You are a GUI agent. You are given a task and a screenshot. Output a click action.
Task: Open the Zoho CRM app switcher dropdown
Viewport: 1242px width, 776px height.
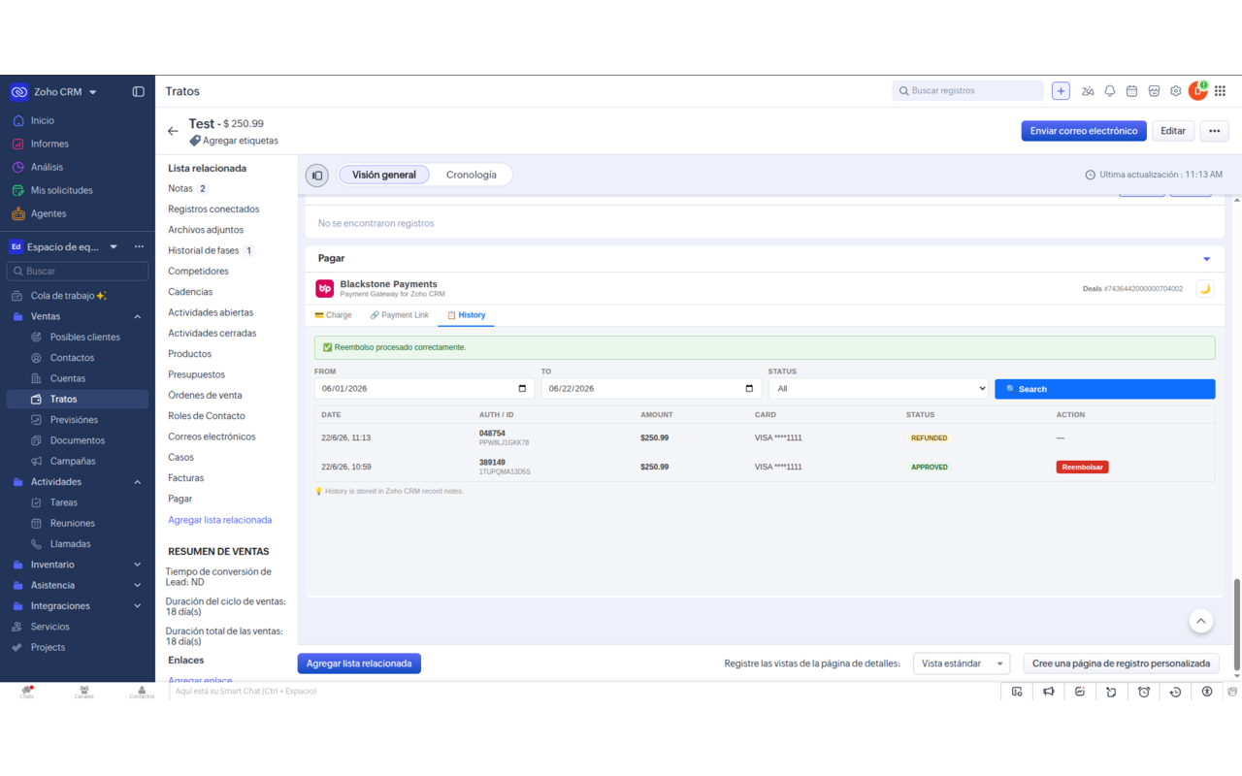coord(93,92)
